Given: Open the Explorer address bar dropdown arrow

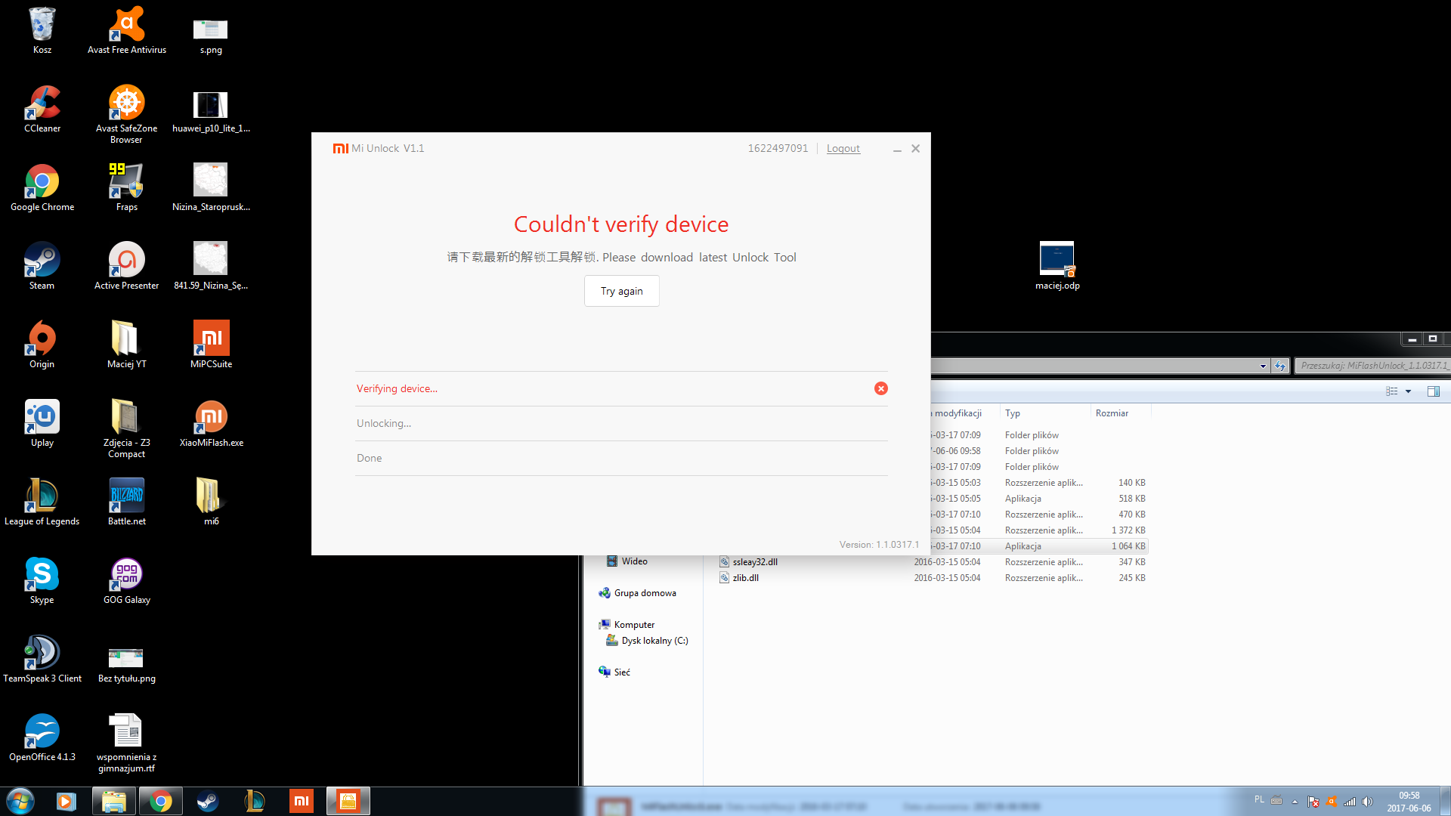Looking at the screenshot, I should coord(1263,366).
